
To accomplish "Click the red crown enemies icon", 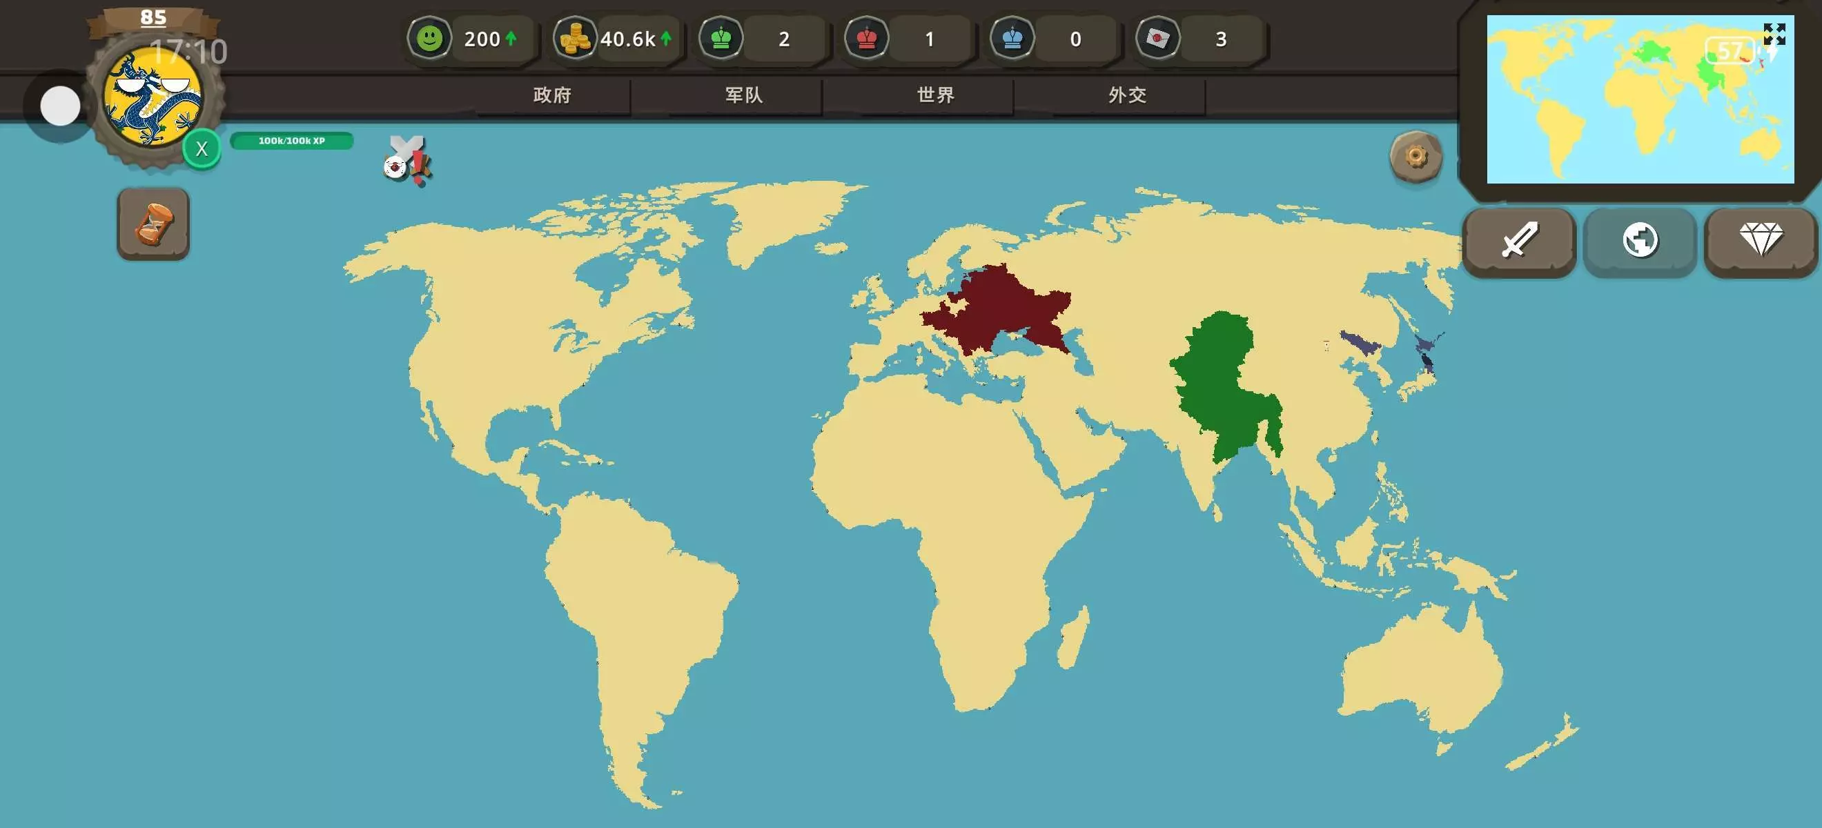I will [x=866, y=38].
